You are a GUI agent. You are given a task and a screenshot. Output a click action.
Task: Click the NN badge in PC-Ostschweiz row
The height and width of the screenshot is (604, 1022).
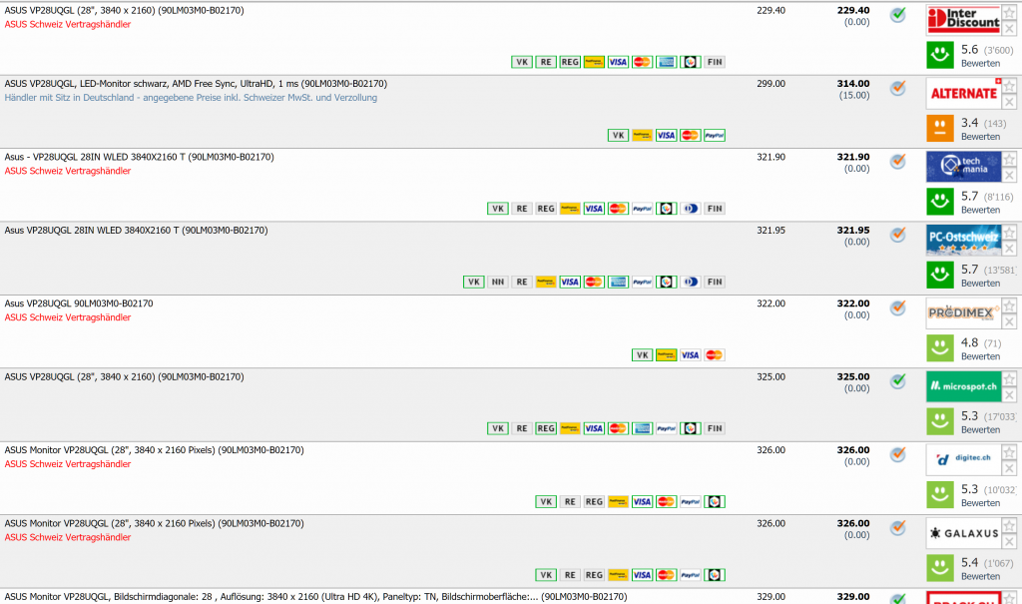coord(497,283)
